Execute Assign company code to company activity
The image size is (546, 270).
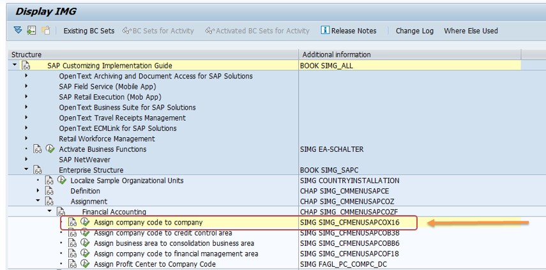[x=85, y=222]
